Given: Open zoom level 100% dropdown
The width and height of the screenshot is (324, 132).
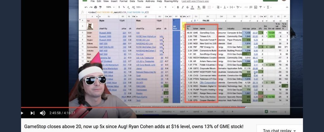Looking at the screenshot, I should click(110, 7).
